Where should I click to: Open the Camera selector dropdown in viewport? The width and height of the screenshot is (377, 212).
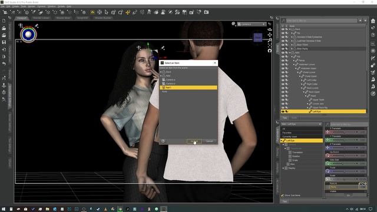[252, 24]
